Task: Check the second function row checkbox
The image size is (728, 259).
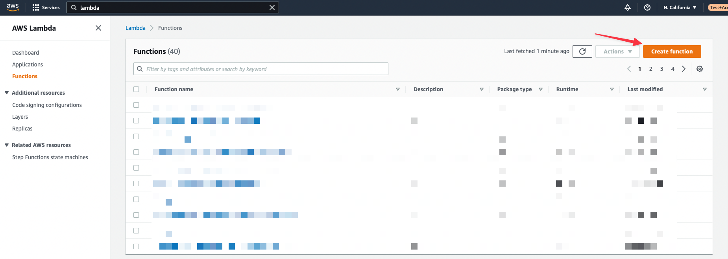Action: point(136,121)
